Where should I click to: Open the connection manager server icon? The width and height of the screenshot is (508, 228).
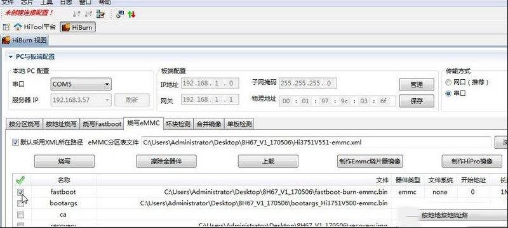click(x=101, y=14)
